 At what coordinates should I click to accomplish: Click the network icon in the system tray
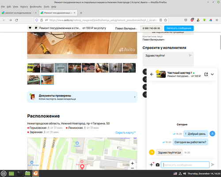point(180,173)
